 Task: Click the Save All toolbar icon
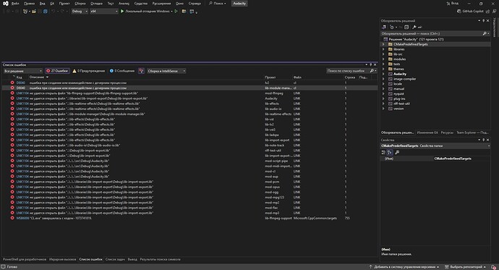[46, 11]
